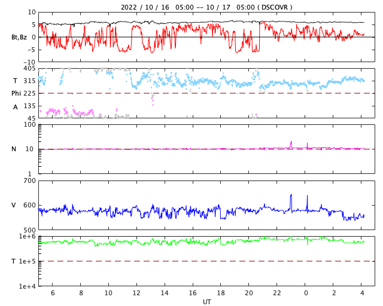Click the "18" hour label on the UT axis
Image resolution: width=383 pixels, height=306 pixels.
(x=221, y=293)
